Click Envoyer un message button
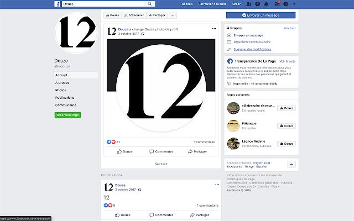Image resolution: width=354 pixels, height=221 pixels. click(261, 15)
